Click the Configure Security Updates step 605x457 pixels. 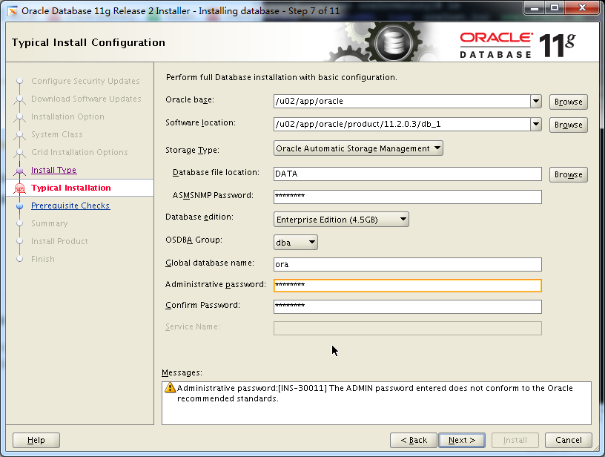click(85, 81)
